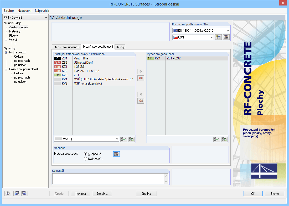Image resolution: width=289 pixels, height=206 pixels.
Task: Click inside the Komentář text field
Action: click(x=108, y=179)
